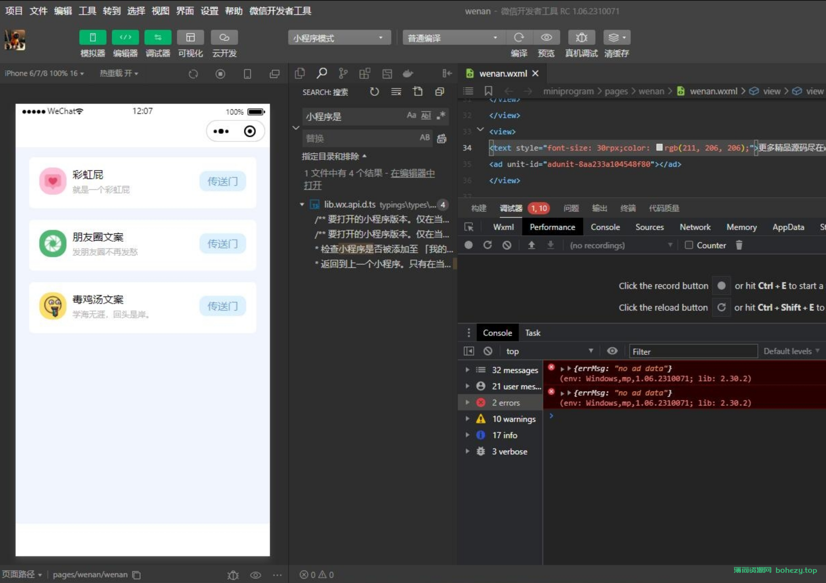Click the inspect element picker icon

469,227
